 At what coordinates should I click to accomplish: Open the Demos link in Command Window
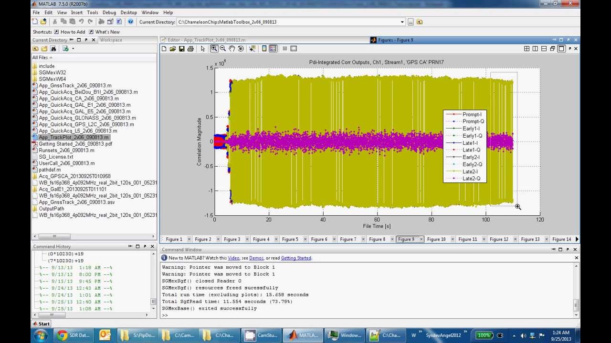(x=256, y=258)
